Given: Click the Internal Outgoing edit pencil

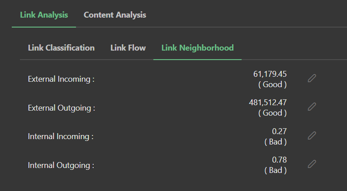Looking at the screenshot, I should pyautogui.click(x=312, y=164).
